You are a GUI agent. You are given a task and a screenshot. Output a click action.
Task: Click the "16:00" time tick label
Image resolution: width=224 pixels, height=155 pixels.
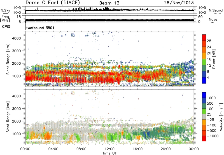coord(137,149)
